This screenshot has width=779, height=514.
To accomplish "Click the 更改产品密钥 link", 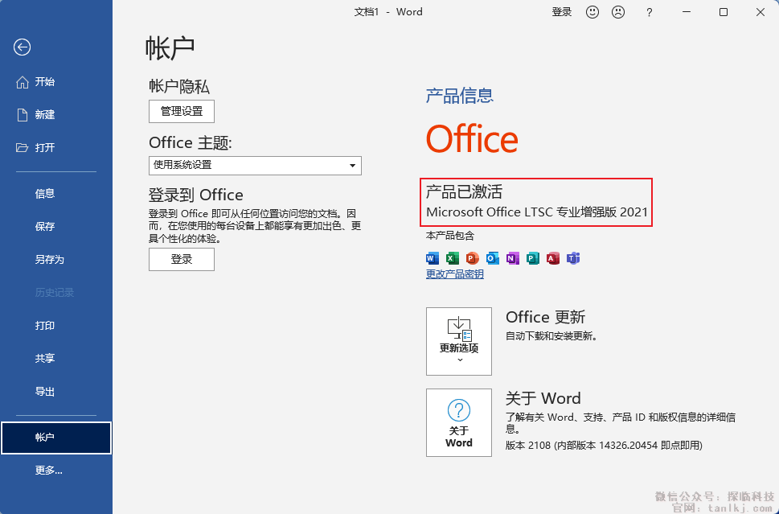I will click(454, 274).
